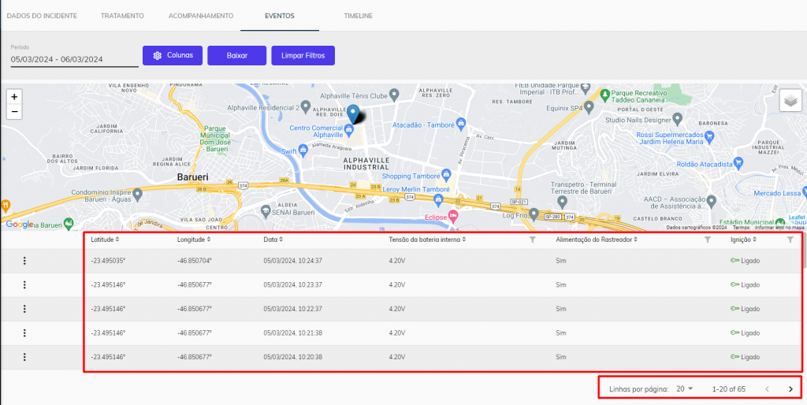Screen dimensions: 807x405
Task: Filter the Ignição column
Action: 790,240
